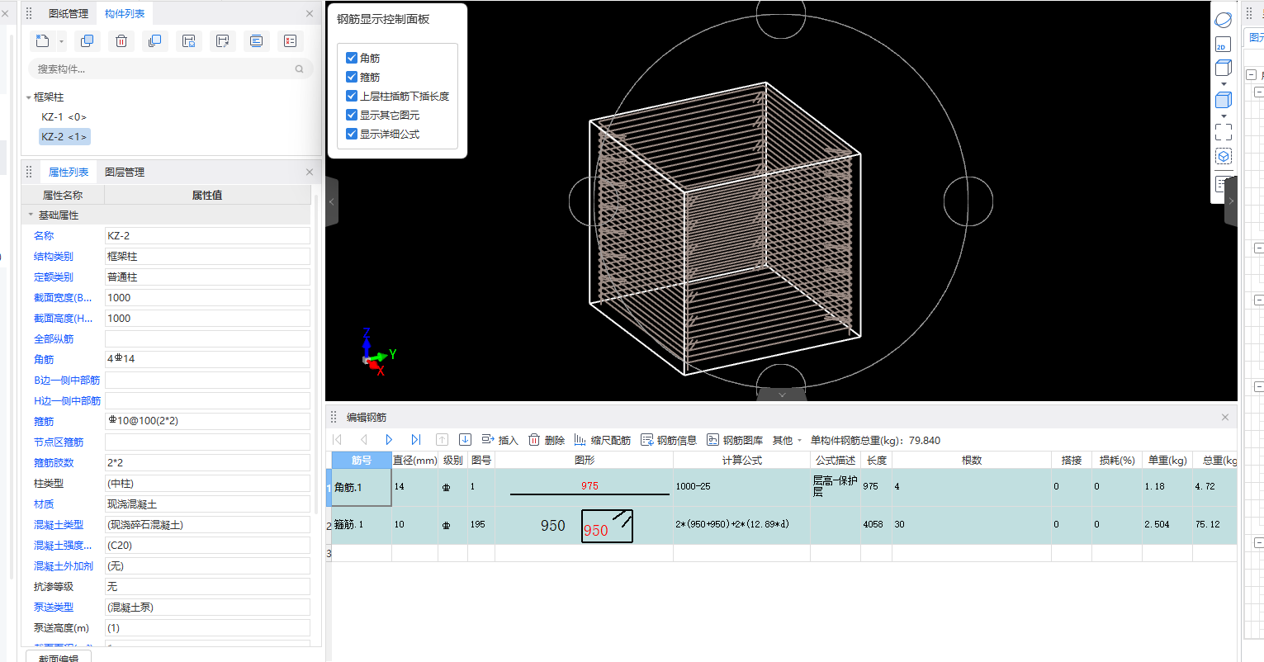The width and height of the screenshot is (1264, 662).
Task: Click the 箍筋 property name link
Action: click(44, 422)
